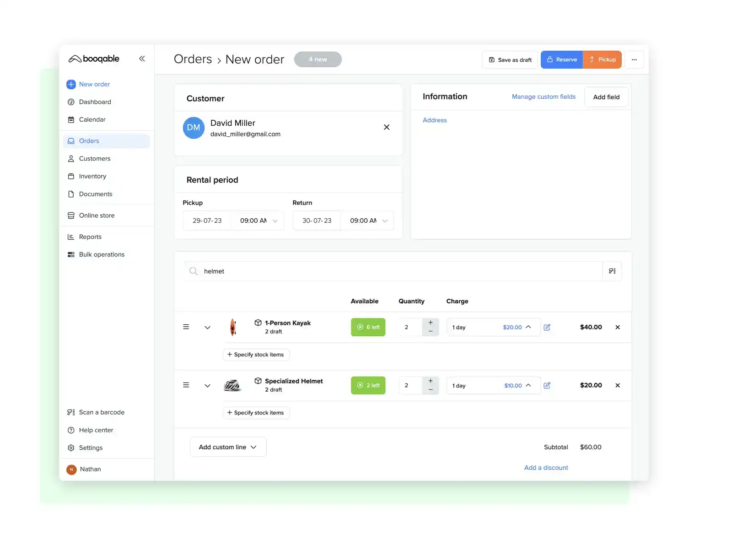This screenshot has width=732, height=549.
Task: Go to Inventory in the sidebar
Action: [92, 176]
